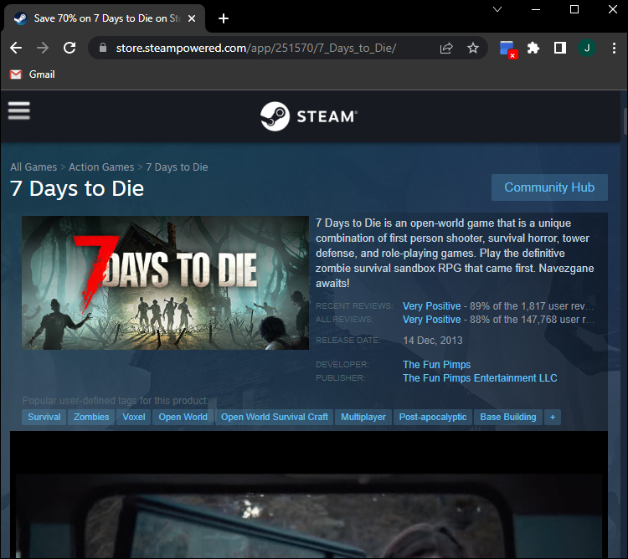Screen dimensions: 628x559
Task: Open the 7 Days to Die breadcrumb
Action: (177, 167)
